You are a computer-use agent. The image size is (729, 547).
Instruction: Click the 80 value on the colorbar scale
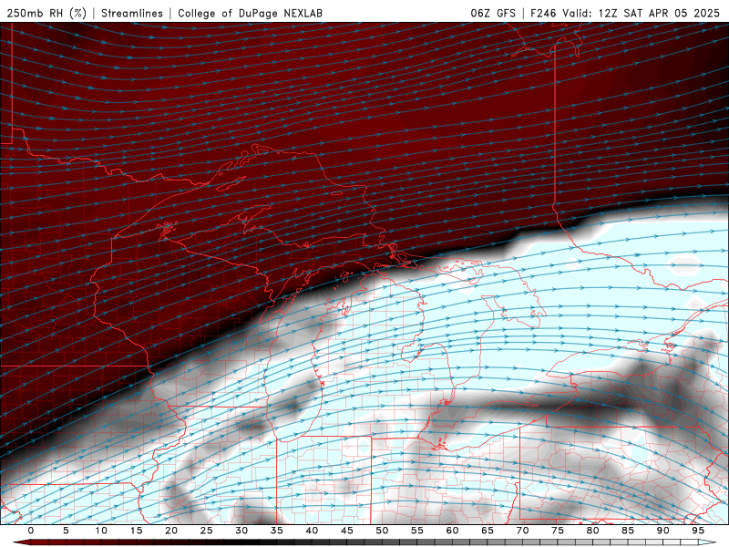coord(592,531)
